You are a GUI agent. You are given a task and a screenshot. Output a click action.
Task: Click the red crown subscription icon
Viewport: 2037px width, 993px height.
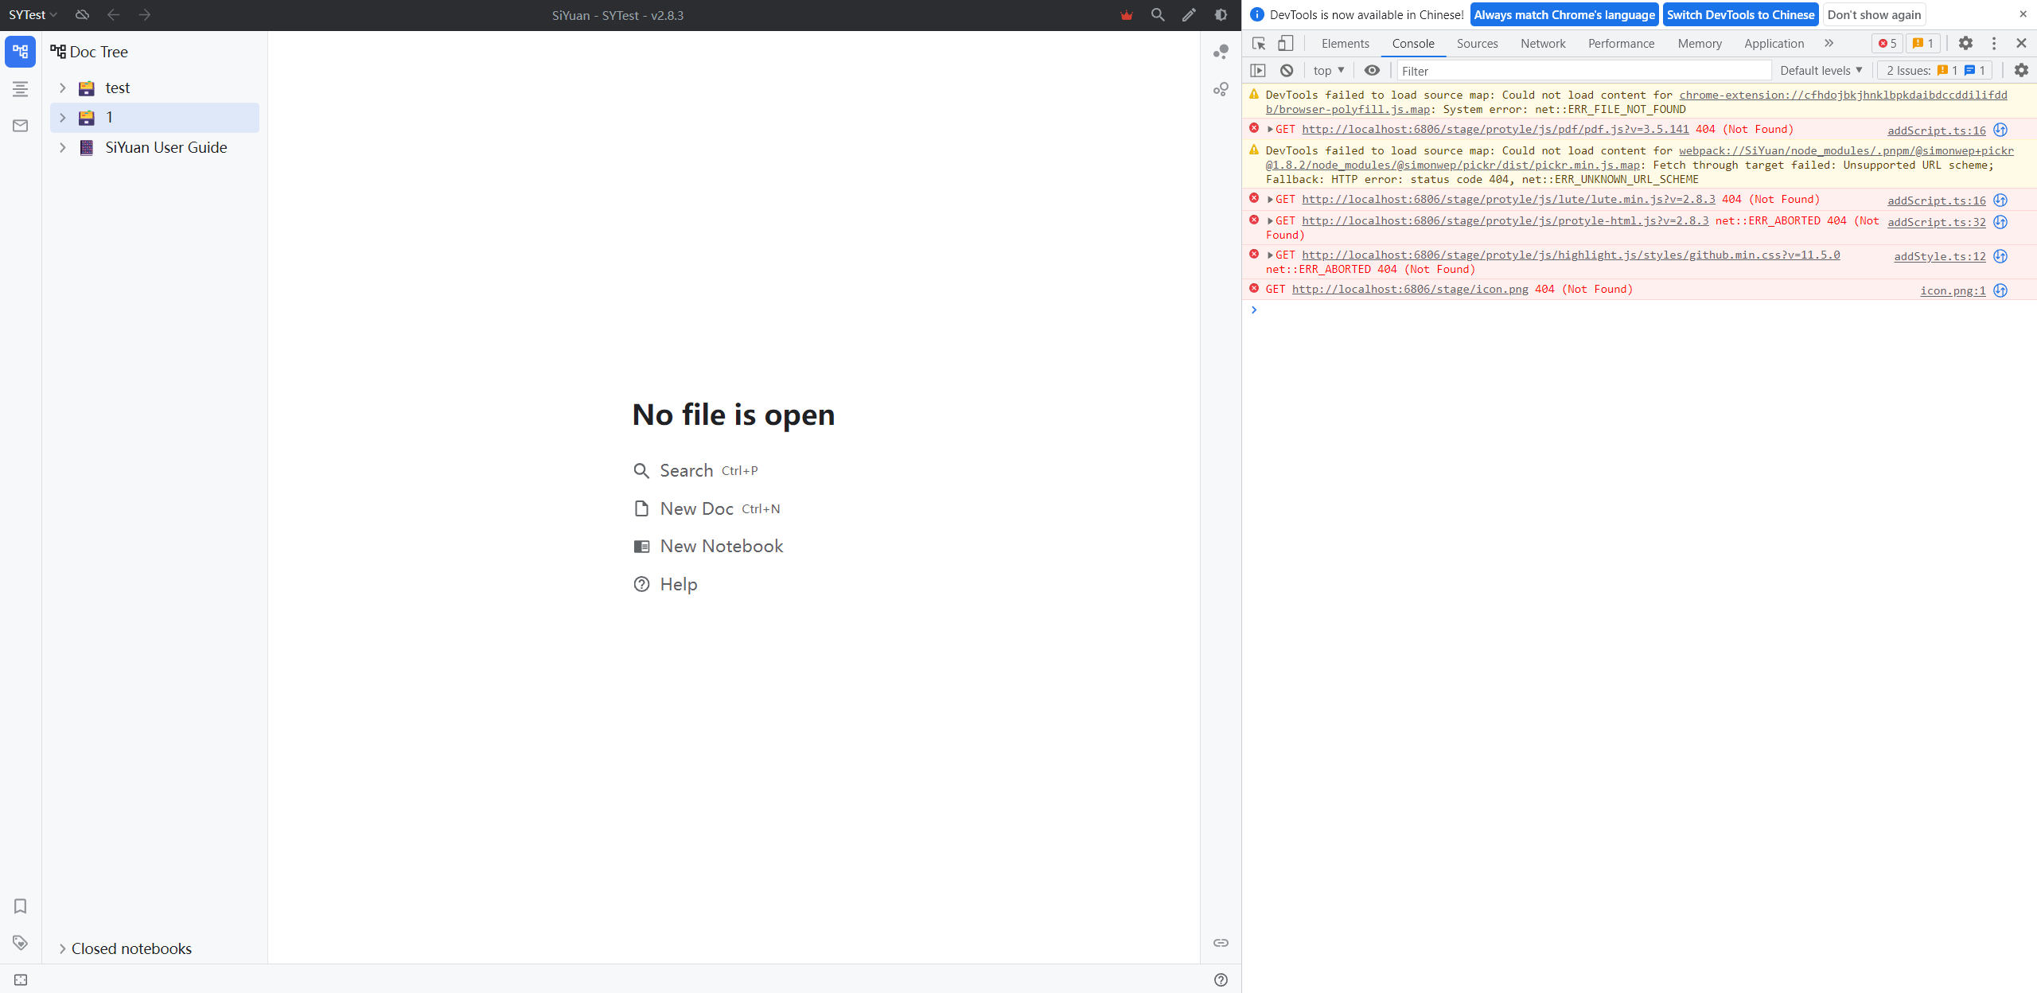(x=1126, y=14)
